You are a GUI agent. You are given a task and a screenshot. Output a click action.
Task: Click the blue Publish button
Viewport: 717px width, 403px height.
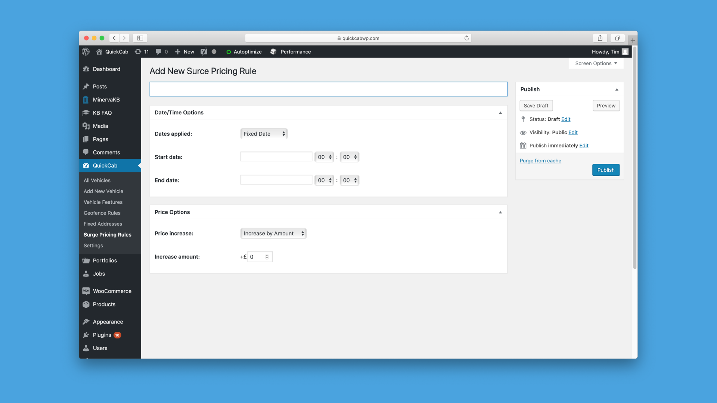click(x=606, y=170)
